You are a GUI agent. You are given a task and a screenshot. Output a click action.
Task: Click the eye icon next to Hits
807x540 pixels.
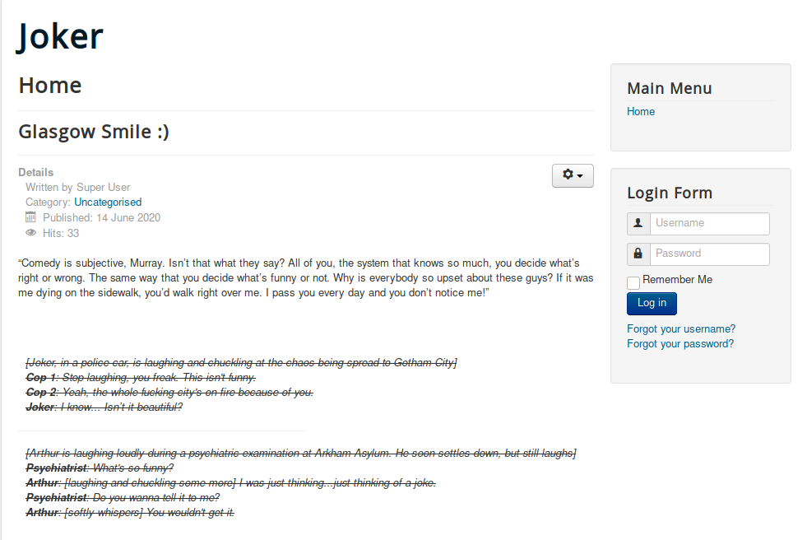click(31, 233)
